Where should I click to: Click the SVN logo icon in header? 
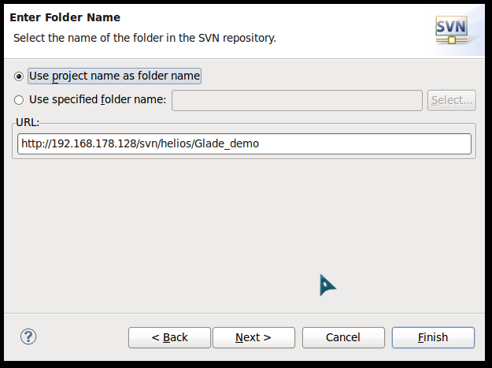coord(452,30)
